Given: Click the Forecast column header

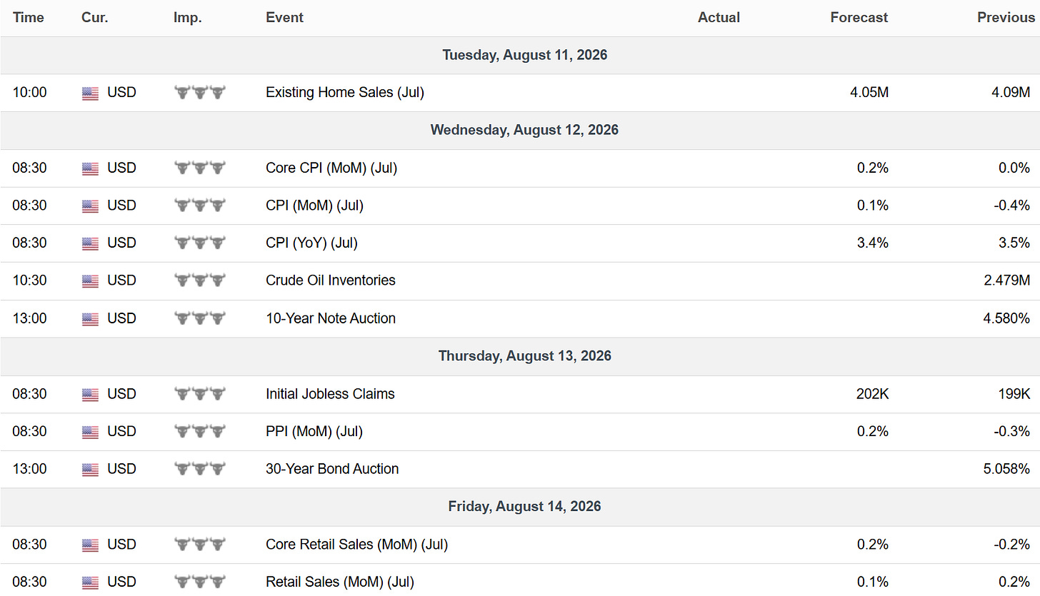Looking at the screenshot, I should (x=859, y=18).
